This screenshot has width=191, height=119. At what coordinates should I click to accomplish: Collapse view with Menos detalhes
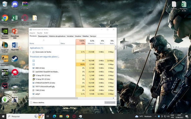click(x=37, y=103)
